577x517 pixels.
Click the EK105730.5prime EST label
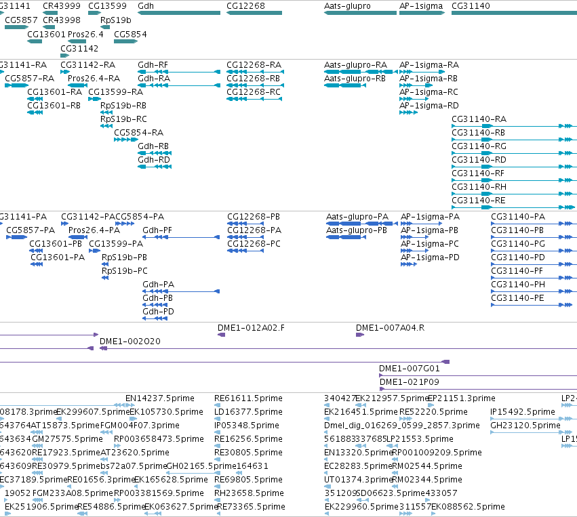(x=166, y=412)
